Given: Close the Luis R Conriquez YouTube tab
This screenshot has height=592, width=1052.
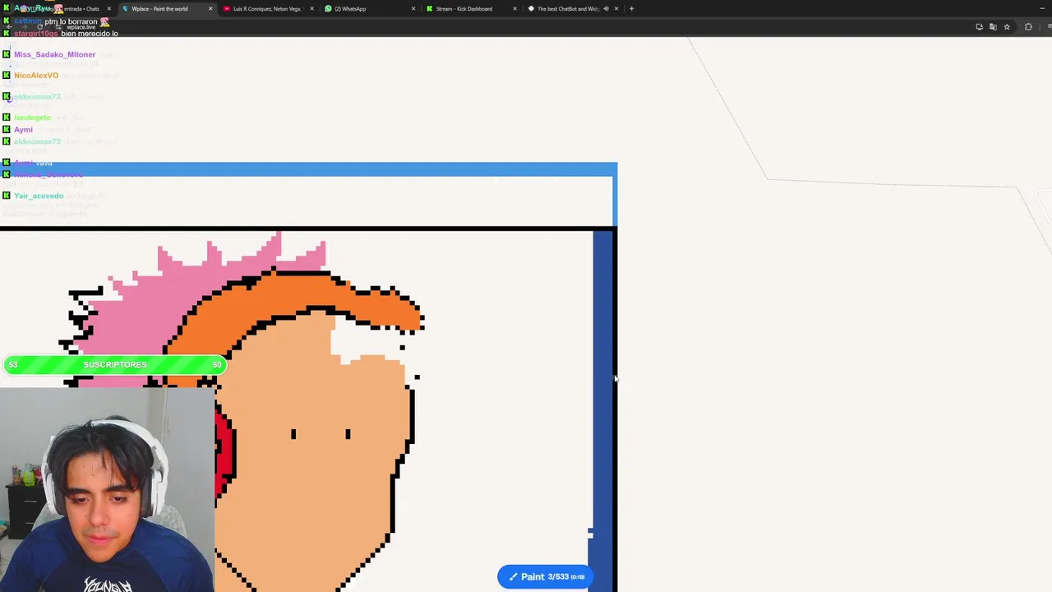Looking at the screenshot, I should click(x=311, y=8).
